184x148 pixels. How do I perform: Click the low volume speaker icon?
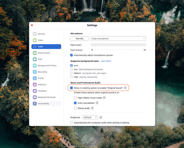click(92, 50)
